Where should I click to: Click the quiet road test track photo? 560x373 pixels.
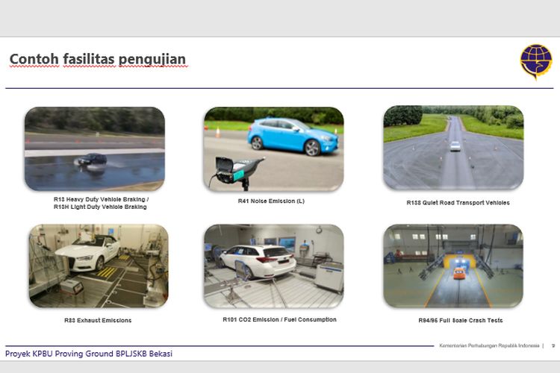pyautogui.click(x=453, y=148)
